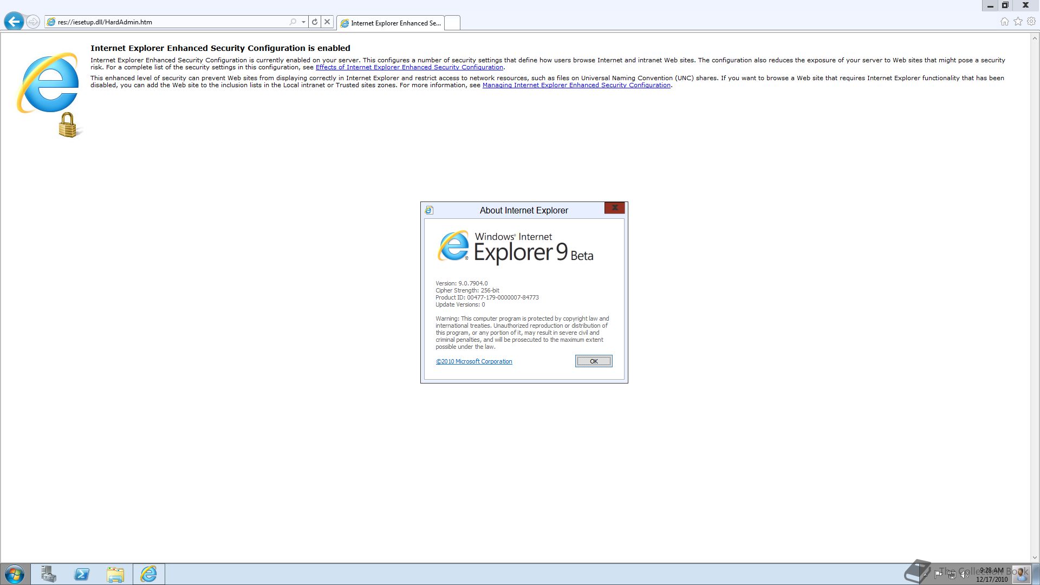Click the Version: 9.0.7904.0 text
Image resolution: width=1040 pixels, height=585 pixels.
(x=461, y=283)
